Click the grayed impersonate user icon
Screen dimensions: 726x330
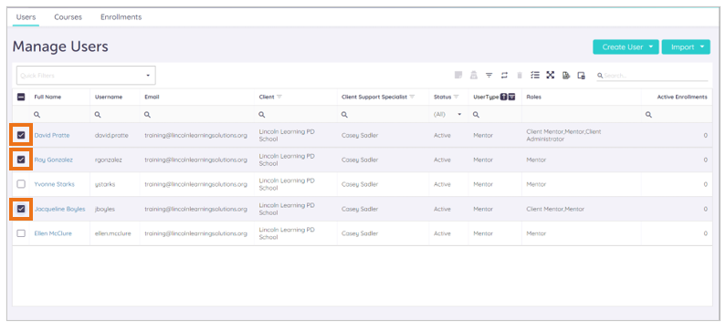pos(474,76)
